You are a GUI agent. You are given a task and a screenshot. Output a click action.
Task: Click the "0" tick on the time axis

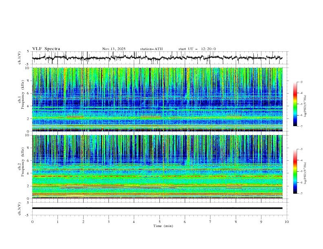[x=32, y=222]
